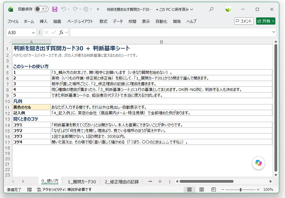Open the ホーム ribbon tab

click(29, 21)
